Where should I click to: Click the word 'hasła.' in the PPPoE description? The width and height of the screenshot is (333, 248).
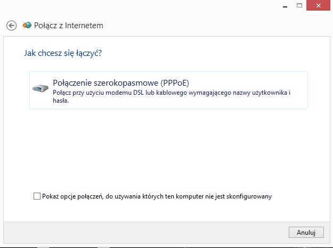pos(61,100)
